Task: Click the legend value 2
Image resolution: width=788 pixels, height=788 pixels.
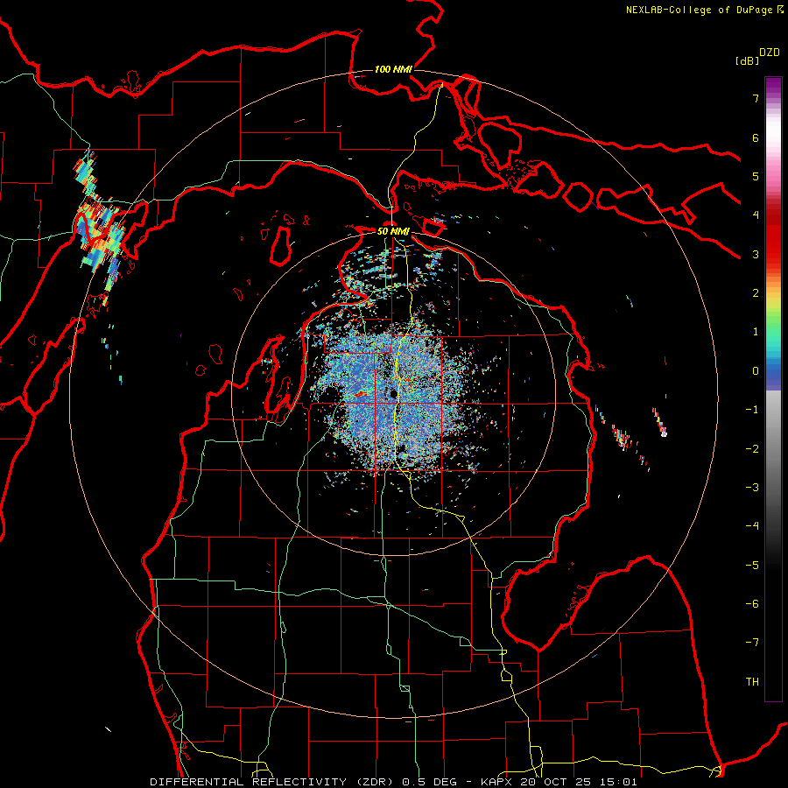Action: click(x=756, y=293)
